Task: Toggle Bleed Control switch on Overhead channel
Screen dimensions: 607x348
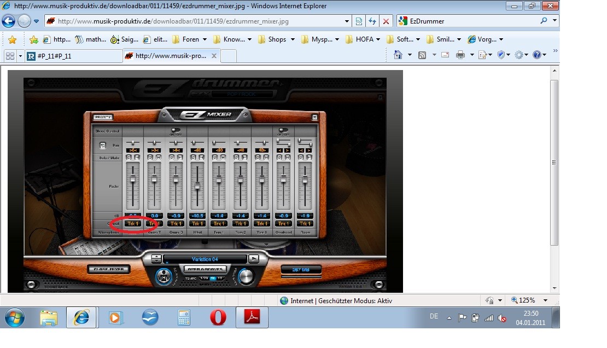Action: 283,131
